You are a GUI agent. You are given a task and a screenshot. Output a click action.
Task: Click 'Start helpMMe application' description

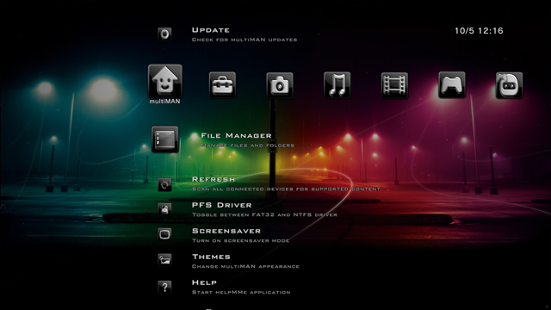point(241,293)
